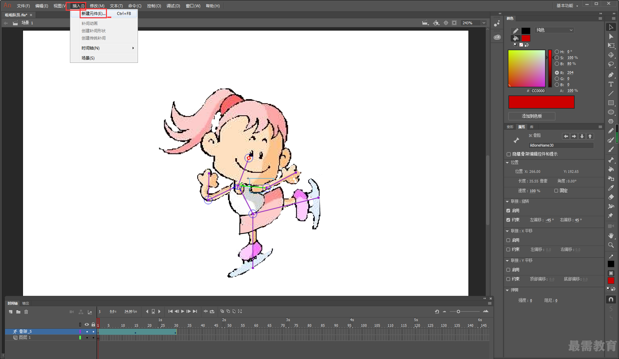
Task: Collapse the 联接: 旋转 section
Action: (507, 201)
